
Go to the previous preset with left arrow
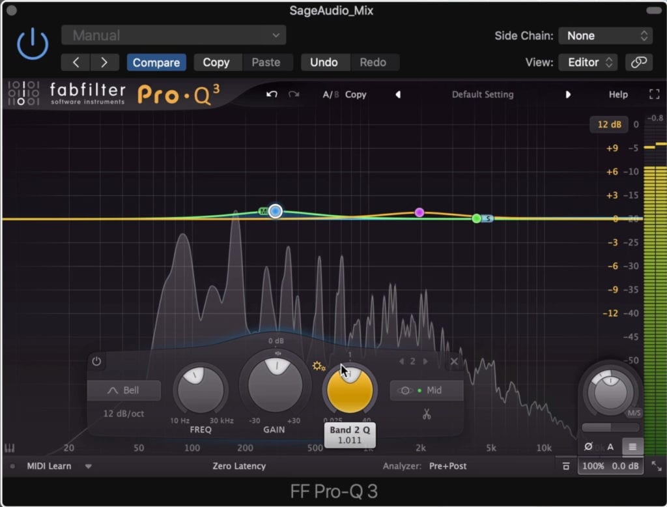click(x=76, y=63)
